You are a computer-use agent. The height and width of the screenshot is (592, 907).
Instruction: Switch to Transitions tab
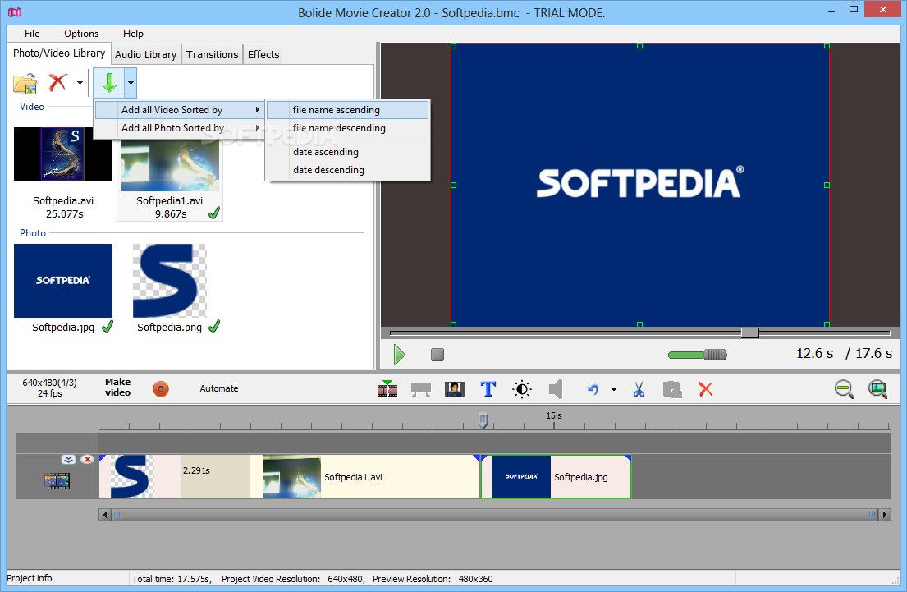[213, 54]
